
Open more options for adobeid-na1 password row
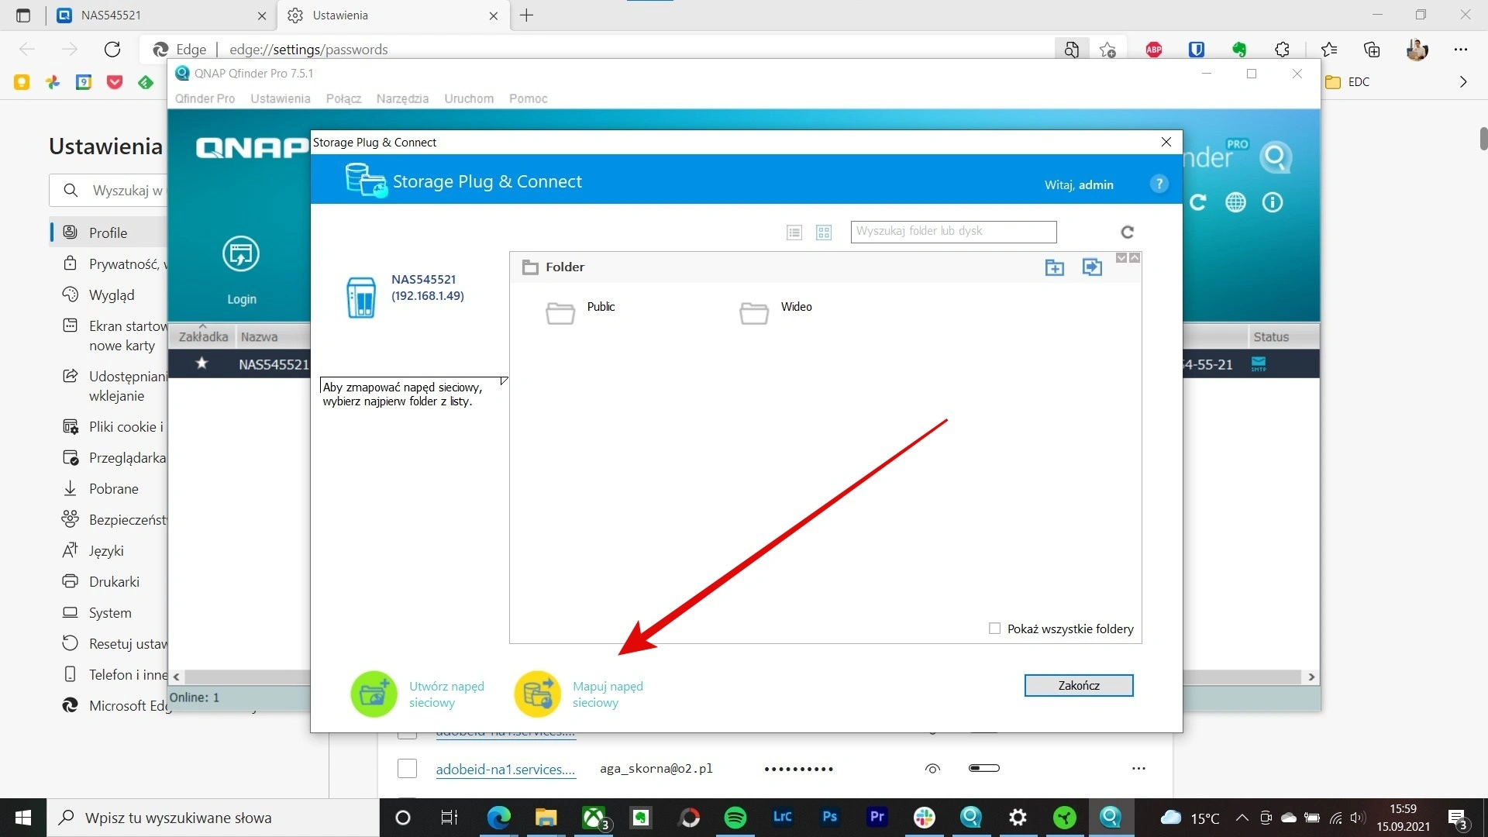1138,769
